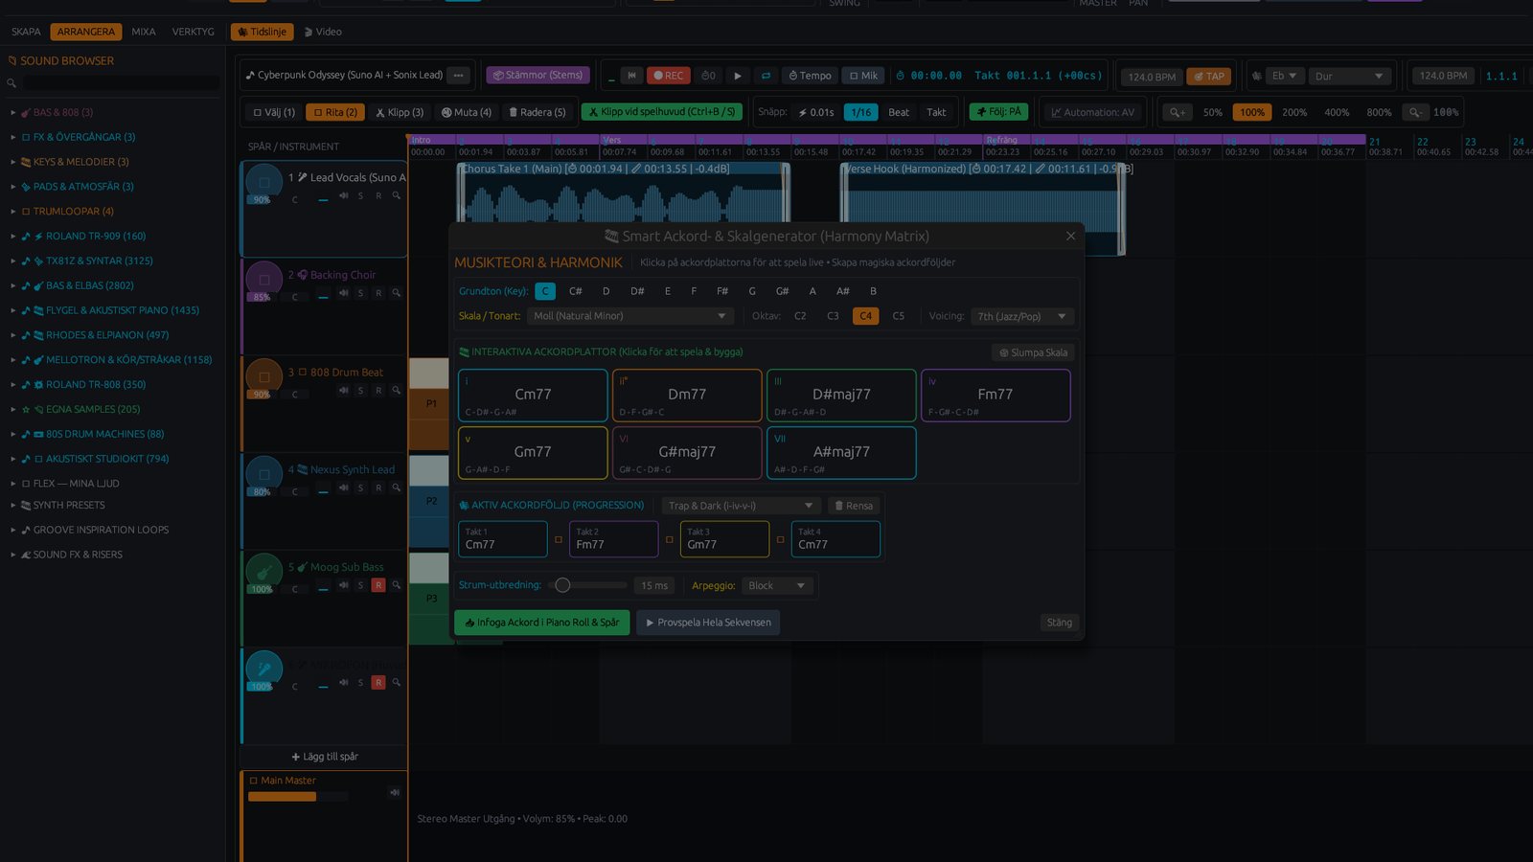
Task: Click the REC record button
Action: click(x=667, y=76)
